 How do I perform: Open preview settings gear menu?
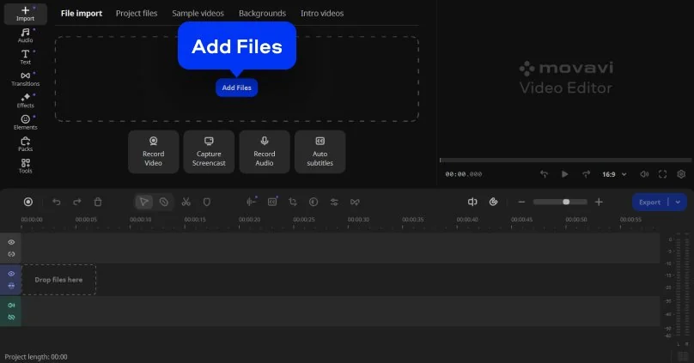pos(681,174)
